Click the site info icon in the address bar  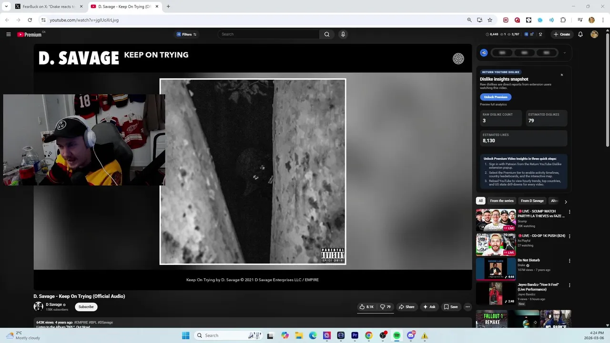click(43, 20)
